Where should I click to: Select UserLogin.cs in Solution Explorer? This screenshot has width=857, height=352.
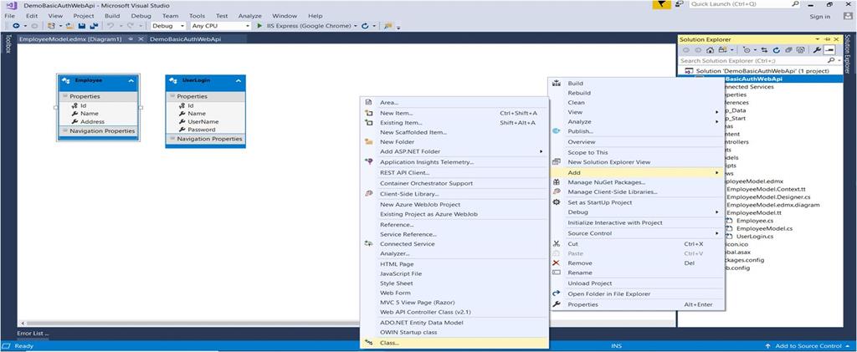tap(755, 237)
